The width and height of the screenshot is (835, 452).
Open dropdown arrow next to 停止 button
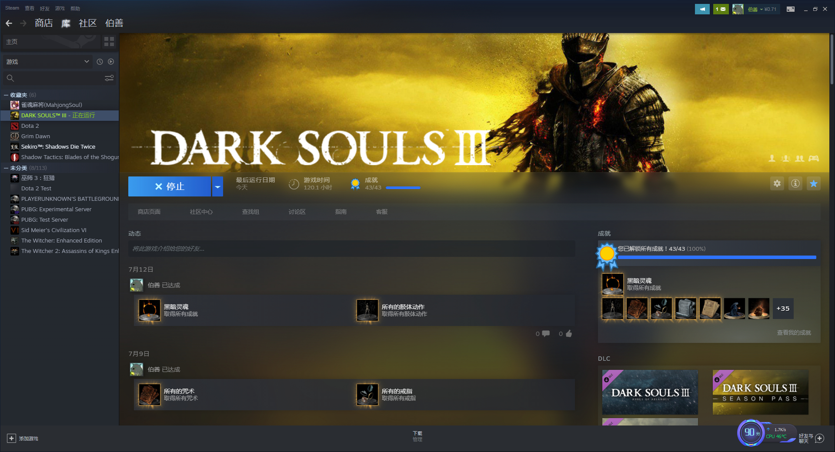(217, 186)
